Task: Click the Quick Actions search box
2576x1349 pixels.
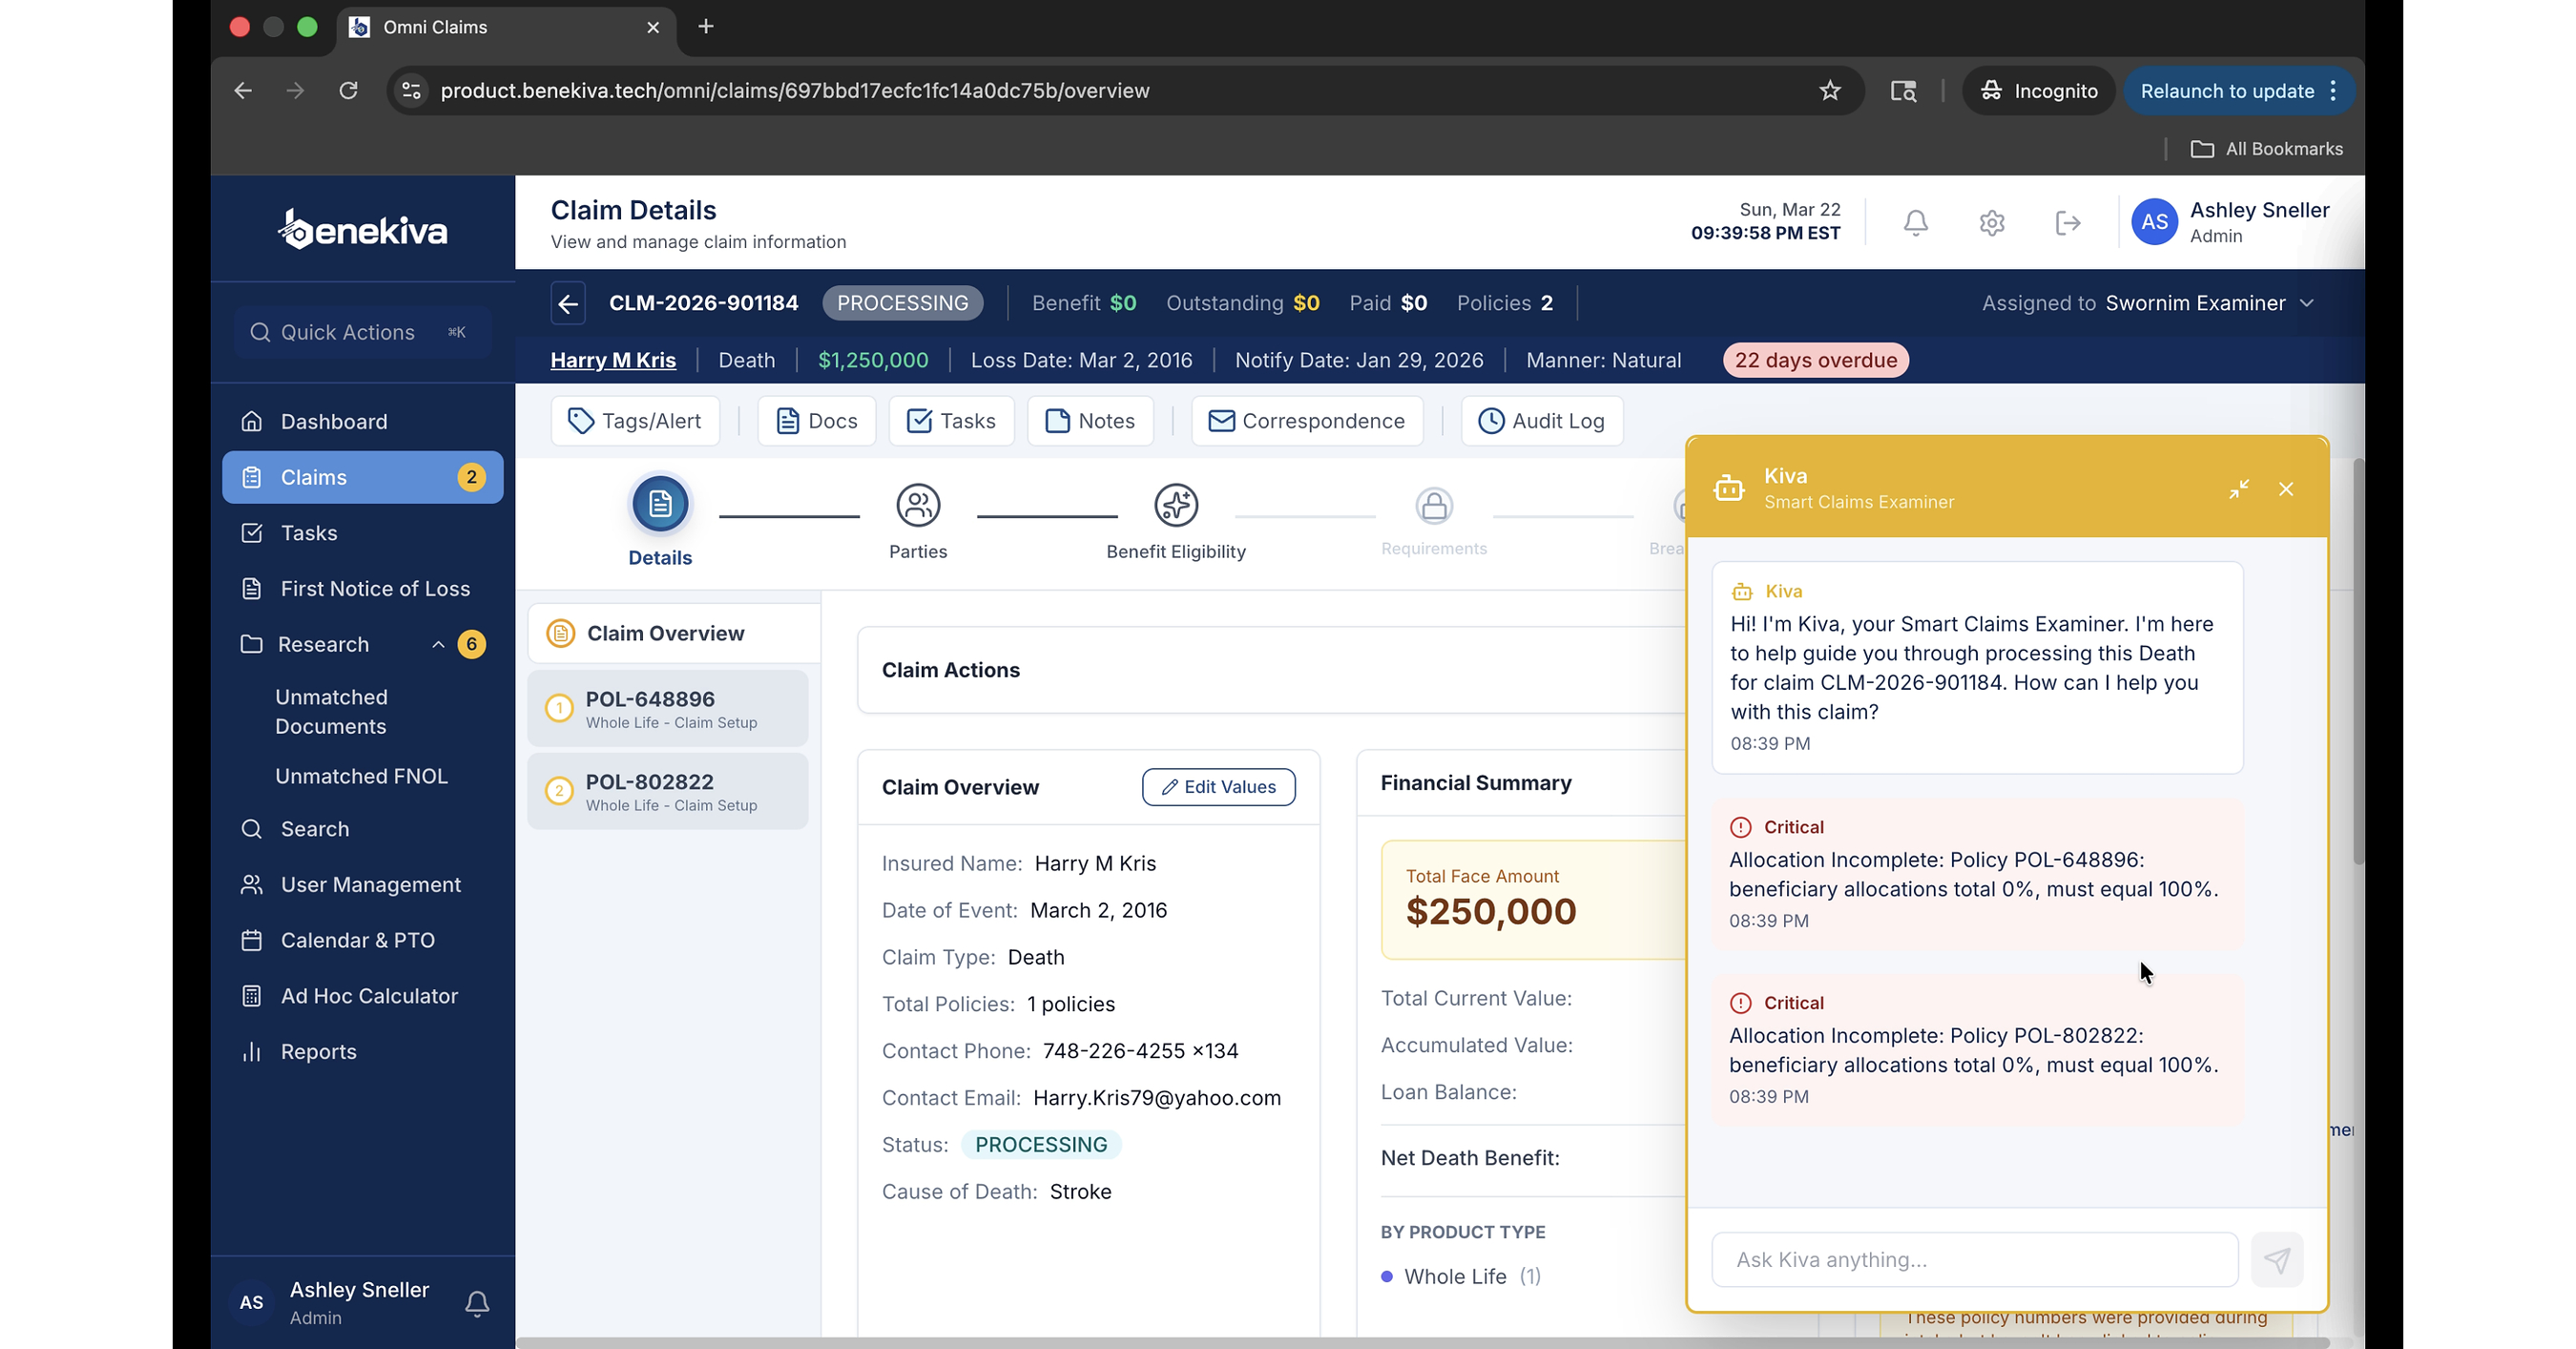Action: (x=362, y=332)
